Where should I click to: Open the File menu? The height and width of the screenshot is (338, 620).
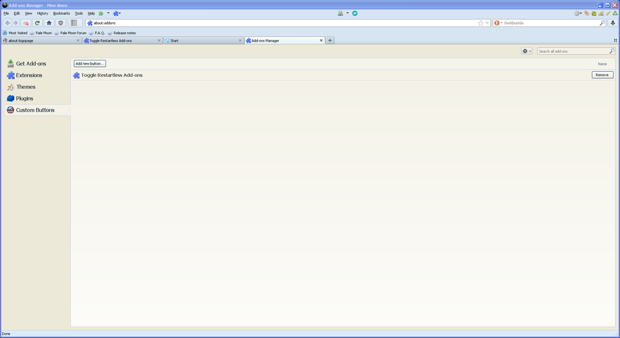[x=6, y=13]
